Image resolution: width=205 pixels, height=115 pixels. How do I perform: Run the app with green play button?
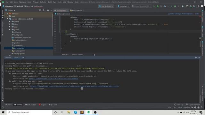click(x=154, y=6)
